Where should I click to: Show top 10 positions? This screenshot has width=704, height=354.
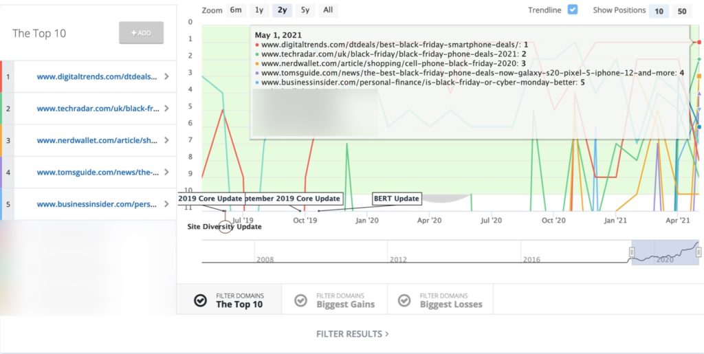click(659, 11)
